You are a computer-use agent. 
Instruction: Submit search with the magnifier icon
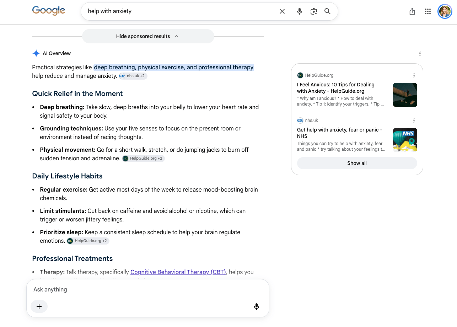[x=328, y=11]
